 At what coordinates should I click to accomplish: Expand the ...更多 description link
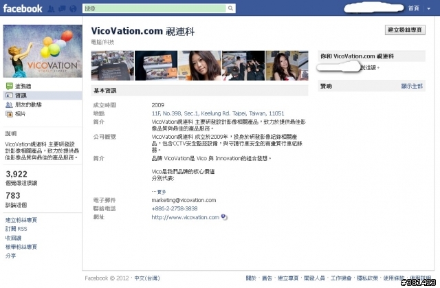[x=159, y=192]
